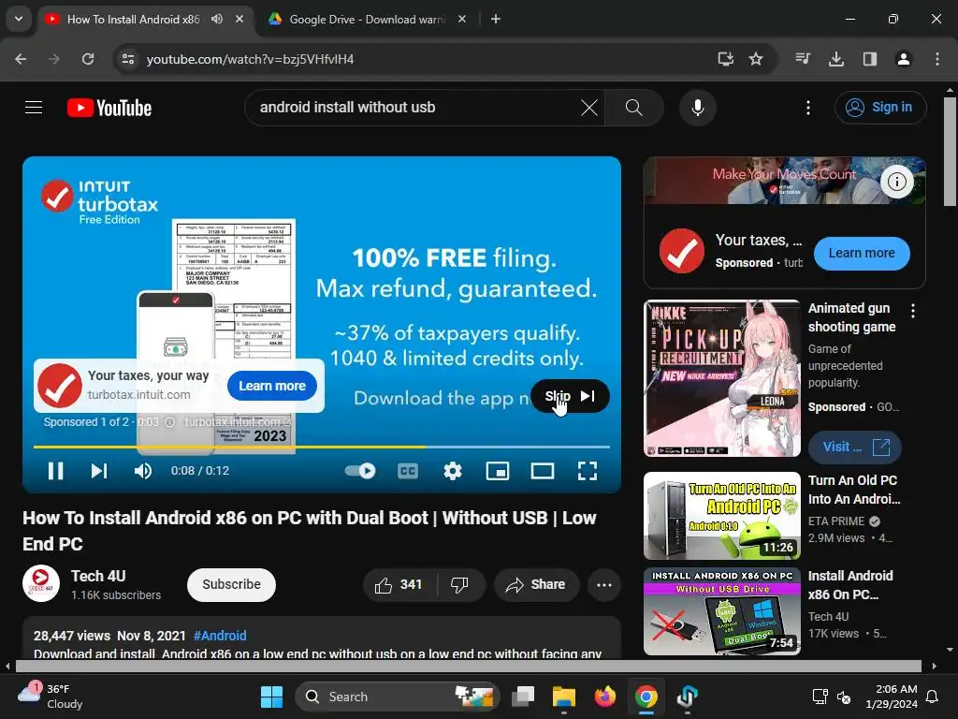Open the ETA PRIME channel link
Viewport: 958px width, 719px height.
(x=836, y=521)
